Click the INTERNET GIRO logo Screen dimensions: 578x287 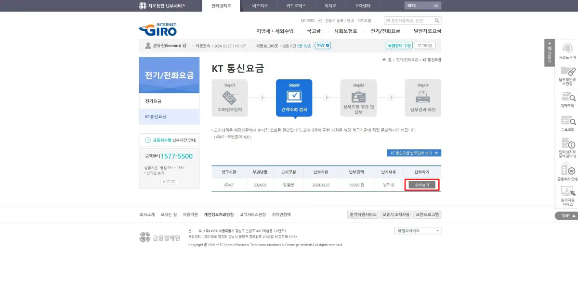coord(158,29)
